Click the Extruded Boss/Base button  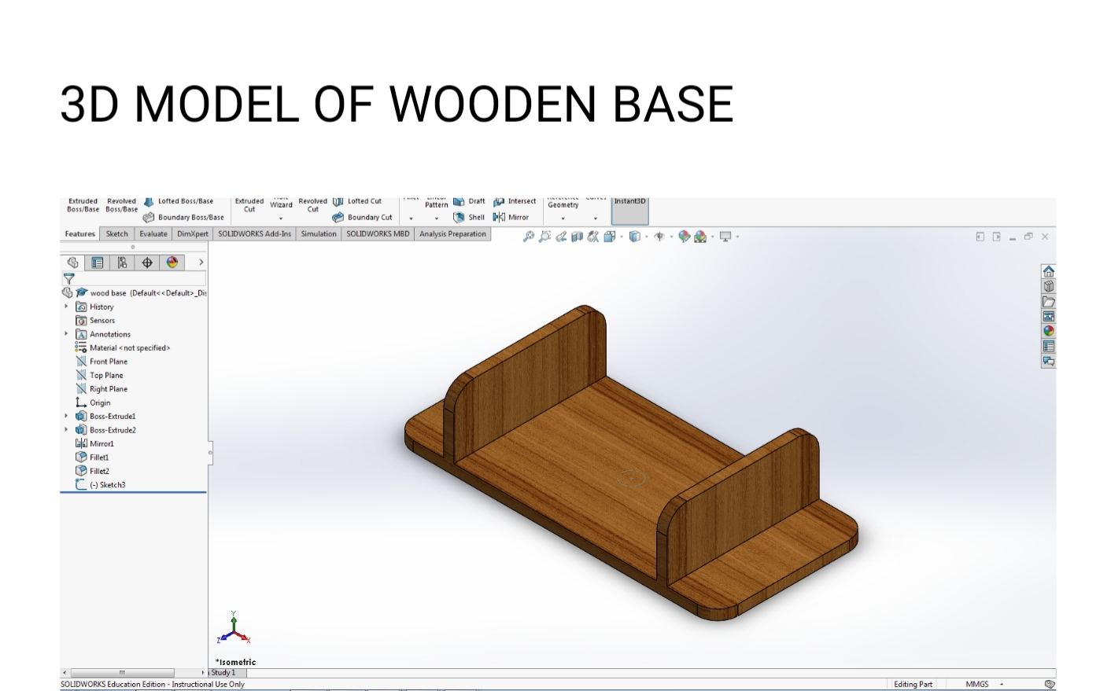click(83, 205)
